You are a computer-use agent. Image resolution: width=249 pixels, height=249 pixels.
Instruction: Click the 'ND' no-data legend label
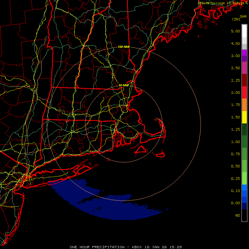point(238,216)
